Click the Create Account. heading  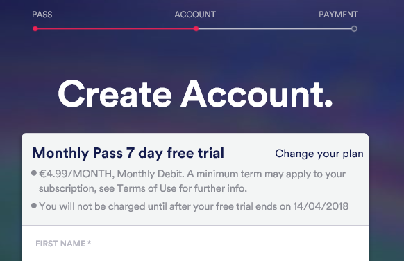pyautogui.click(x=195, y=94)
